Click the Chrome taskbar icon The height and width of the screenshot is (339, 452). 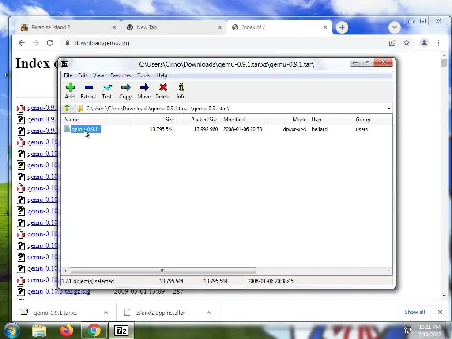(94, 330)
